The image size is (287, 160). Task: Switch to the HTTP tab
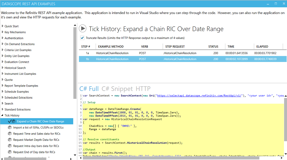click(143, 89)
